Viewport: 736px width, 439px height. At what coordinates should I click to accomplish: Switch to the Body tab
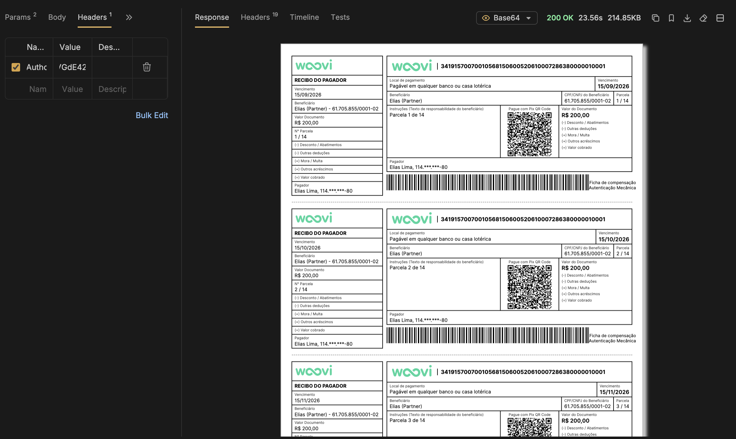click(57, 17)
